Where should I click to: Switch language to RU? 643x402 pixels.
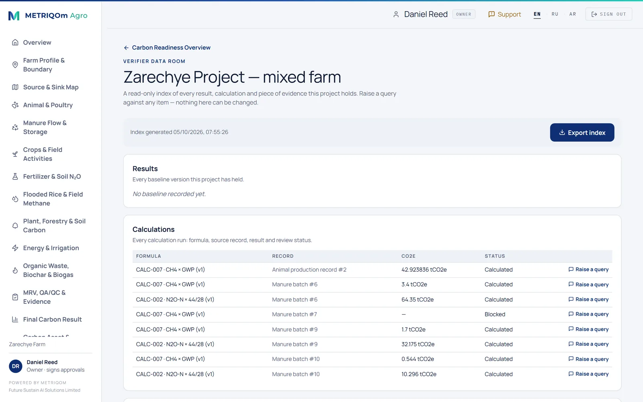pyautogui.click(x=555, y=14)
